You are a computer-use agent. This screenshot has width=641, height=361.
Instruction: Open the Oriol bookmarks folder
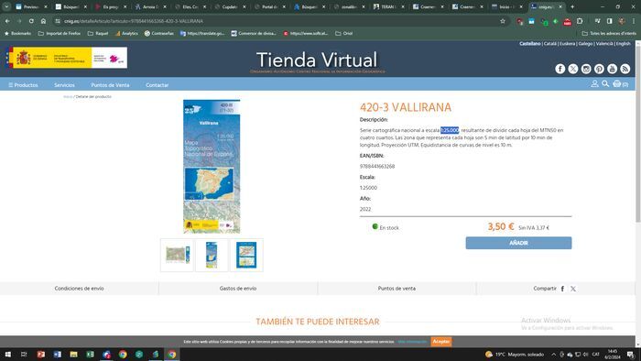click(343, 33)
